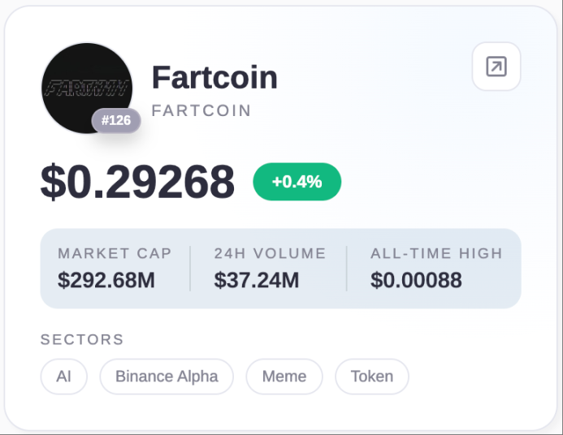
Task: Click the divider between Market Cap and 24H Volume
Action: tap(190, 268)
